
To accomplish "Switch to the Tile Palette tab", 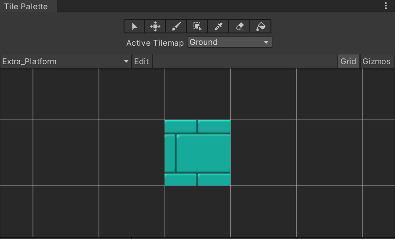I will click(26, 7).
